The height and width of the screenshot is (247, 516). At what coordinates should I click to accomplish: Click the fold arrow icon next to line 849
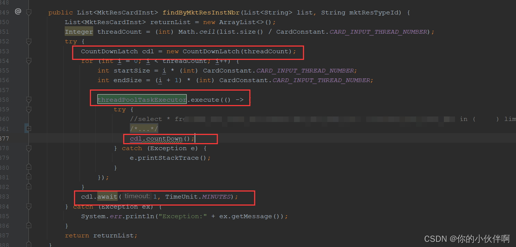pyautogui.click(x=28, y=12)
